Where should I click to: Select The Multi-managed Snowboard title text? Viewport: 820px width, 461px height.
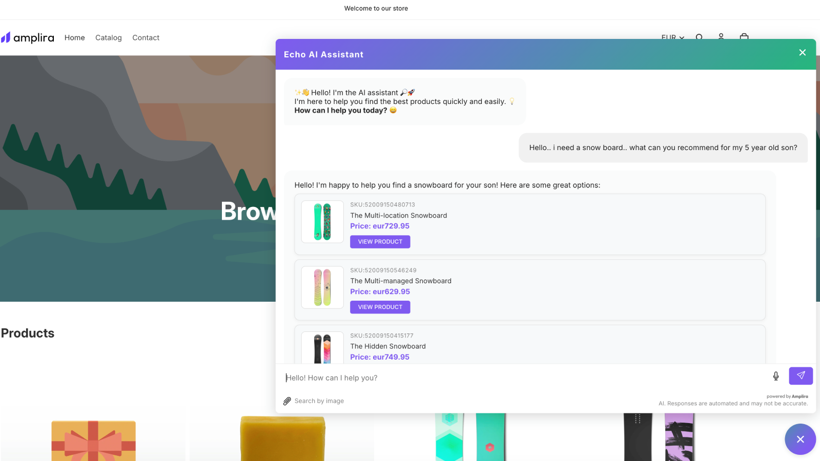(x=401, y=281)
